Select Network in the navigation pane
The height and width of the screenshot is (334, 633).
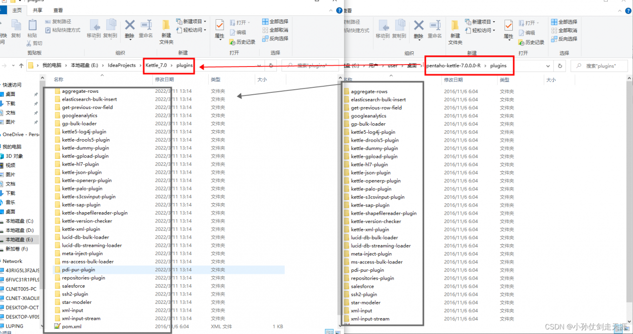[12, 261]
